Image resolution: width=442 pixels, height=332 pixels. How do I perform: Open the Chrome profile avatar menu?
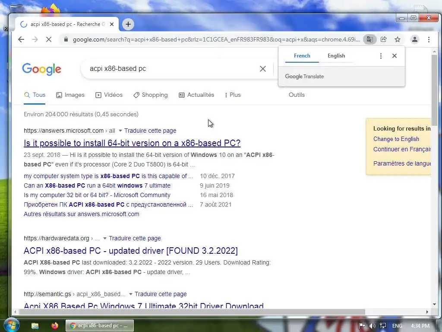[x=415, y=39]
